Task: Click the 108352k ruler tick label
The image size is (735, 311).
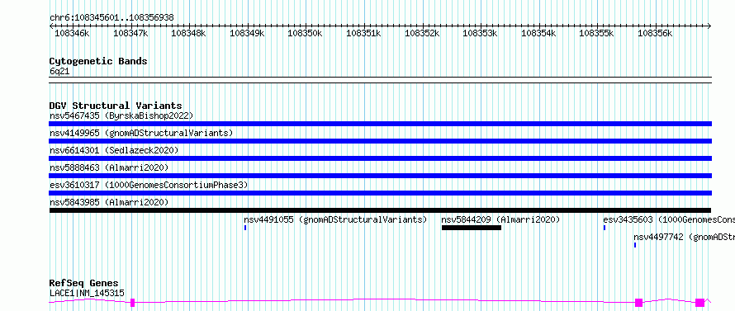Action: pyautogui.click(x=422, y=33)
